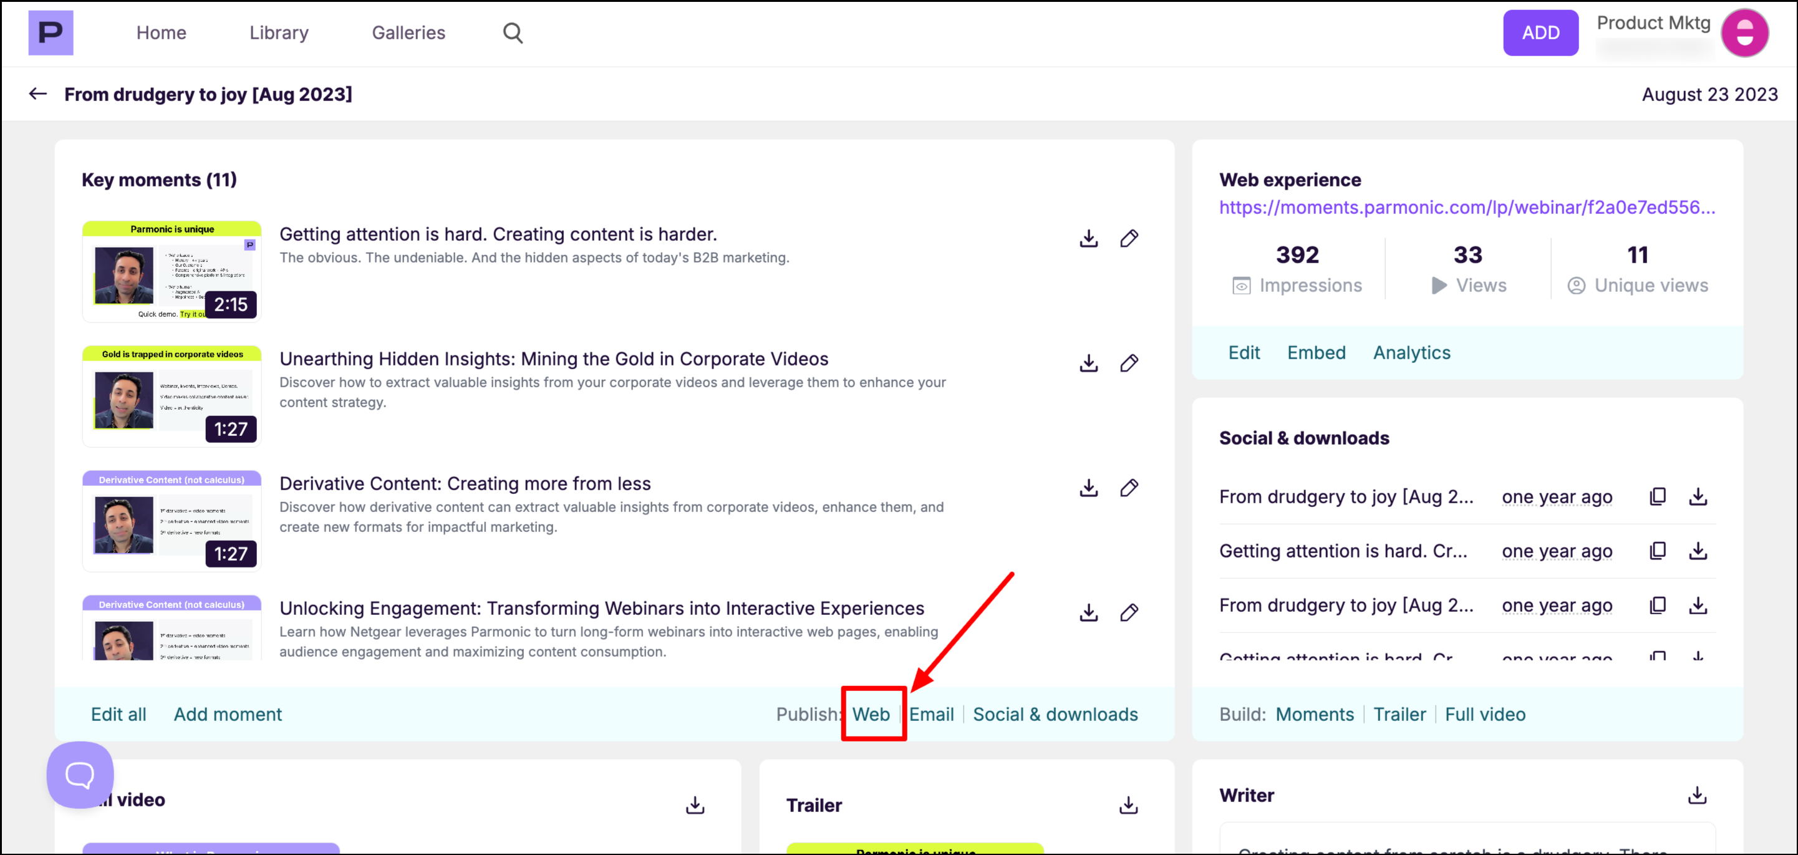
Task: Download the 'Getting attention is hard' moment
Action: tap(1088, 239)
